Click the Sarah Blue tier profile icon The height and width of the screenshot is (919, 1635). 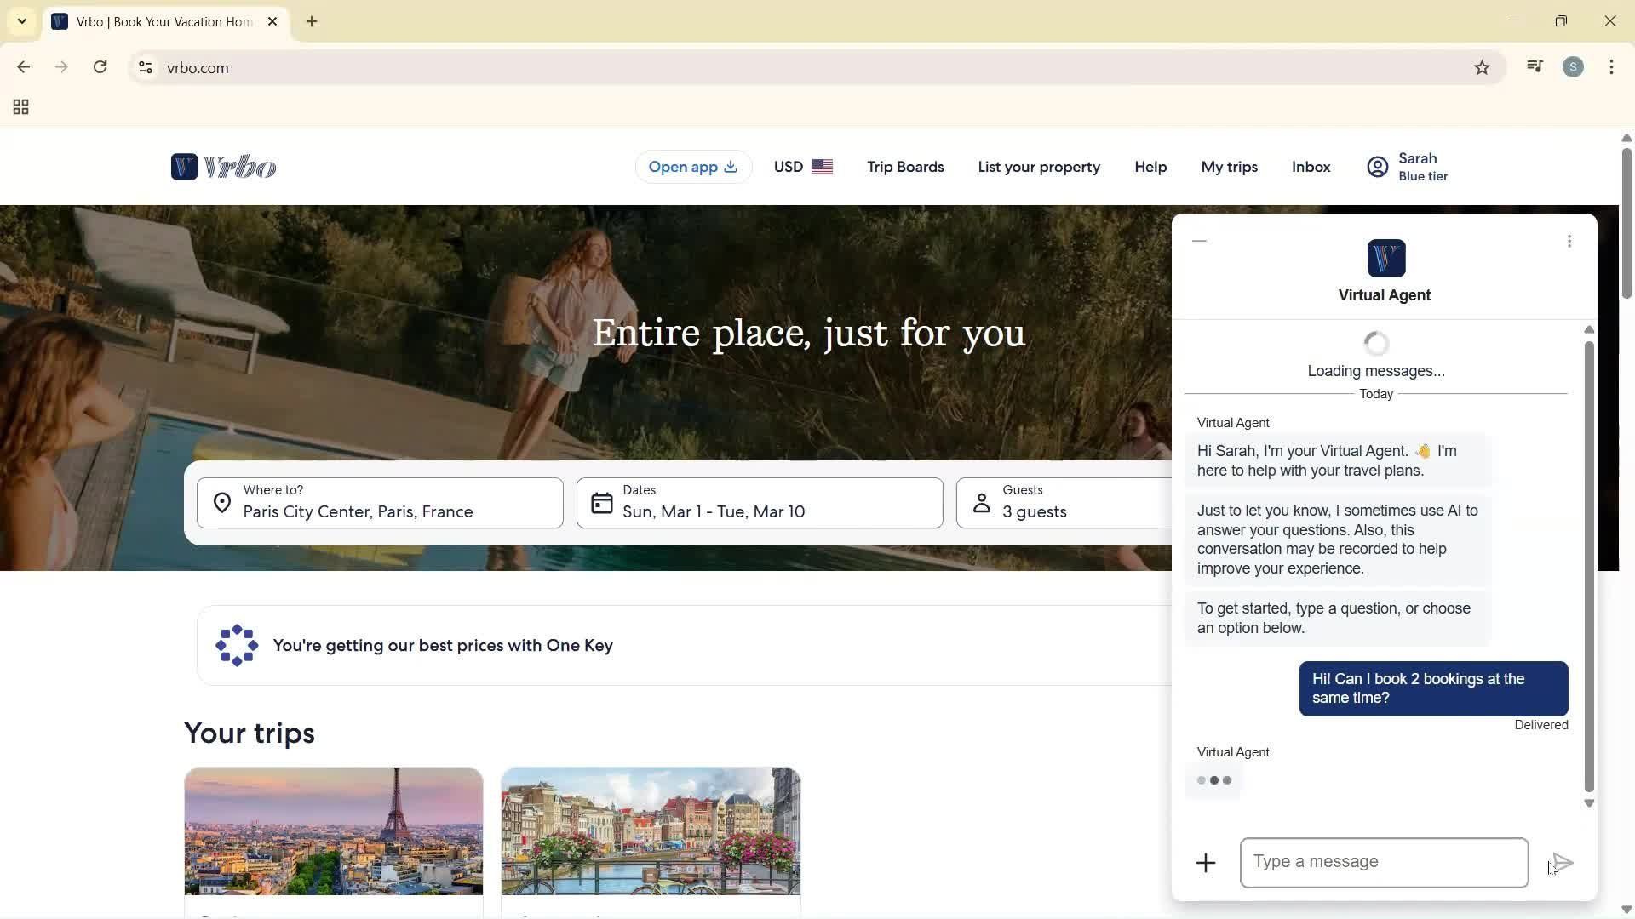coord(1377,167)
